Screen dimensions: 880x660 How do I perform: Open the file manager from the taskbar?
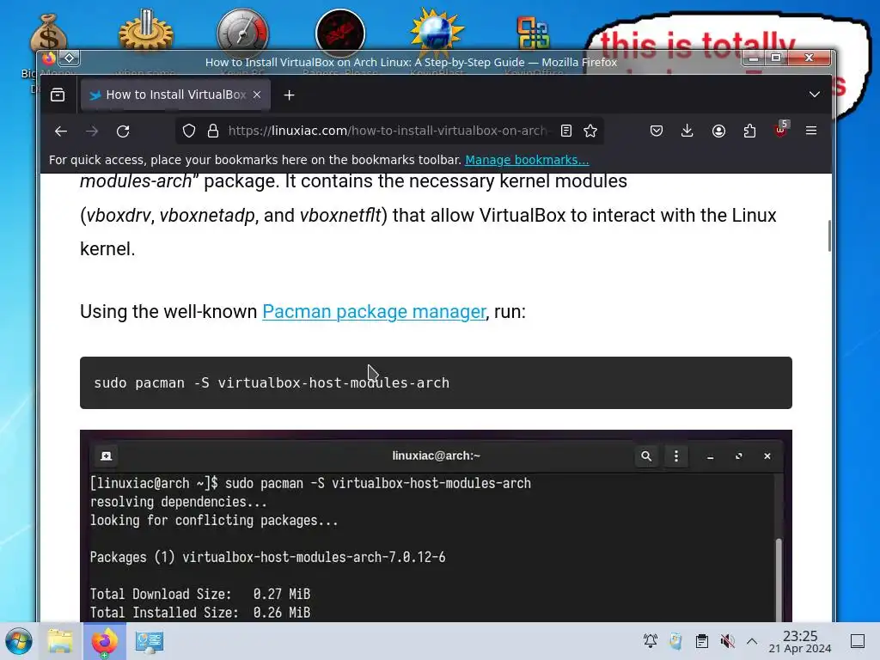(x=60, y=641)
